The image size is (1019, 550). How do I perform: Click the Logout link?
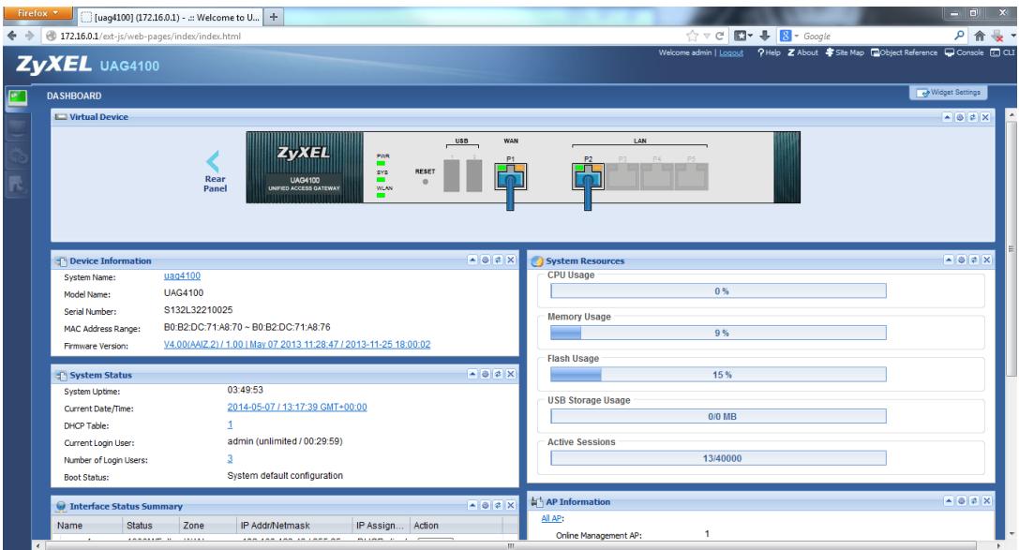(731, 52)
